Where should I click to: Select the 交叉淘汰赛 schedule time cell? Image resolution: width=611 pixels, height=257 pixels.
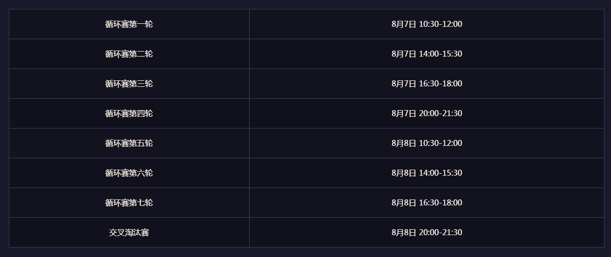(x=427, y=232)
